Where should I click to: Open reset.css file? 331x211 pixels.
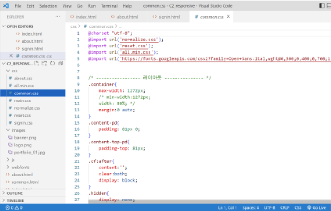(22, 115)
